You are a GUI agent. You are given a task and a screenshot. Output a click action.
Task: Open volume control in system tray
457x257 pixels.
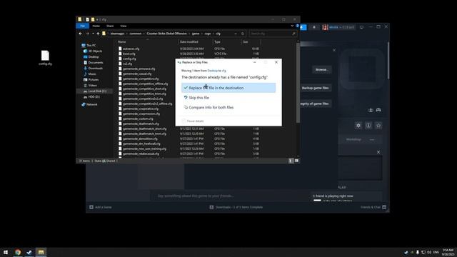(429, 252)
